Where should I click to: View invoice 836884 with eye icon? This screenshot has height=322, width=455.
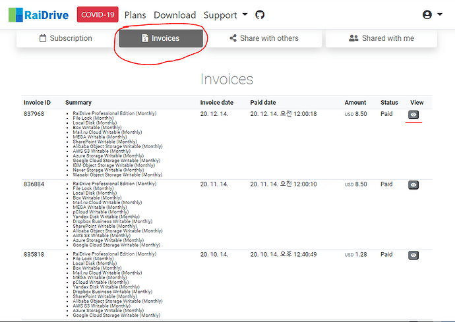pyautogui.click(x=413, y=185)
